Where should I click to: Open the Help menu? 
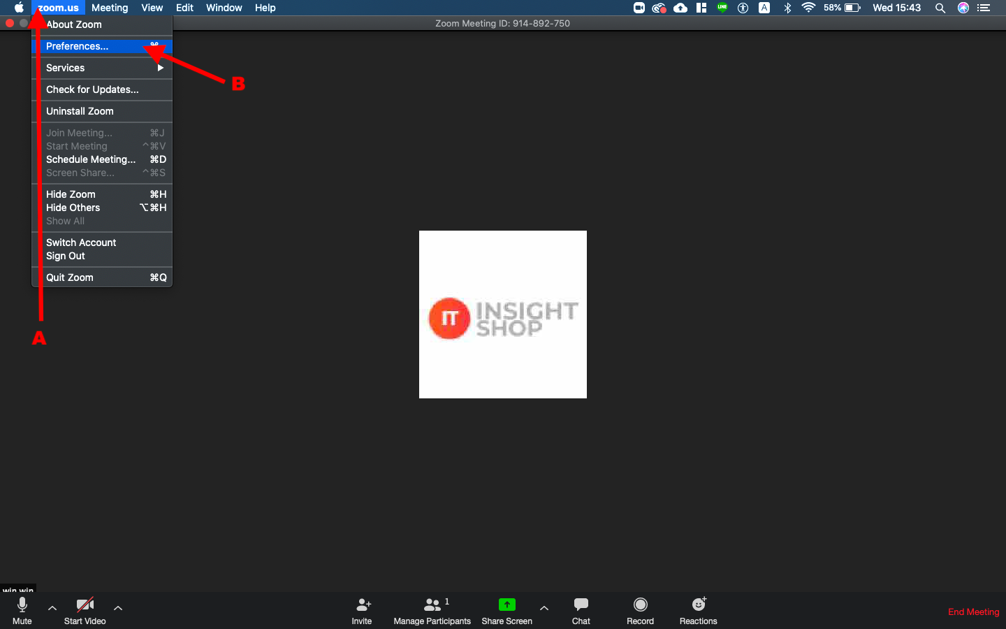(265, 8)
